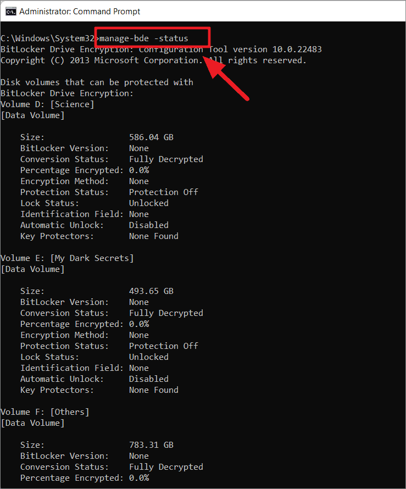Click the 783.31 GB size value
Image resolution: width=406 pixels, height=489 pixels.
[x=151, y=444]
